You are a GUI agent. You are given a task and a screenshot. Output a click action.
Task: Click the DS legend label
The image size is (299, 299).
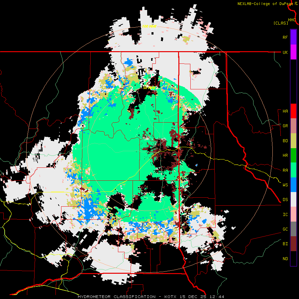(x=285, y=200)
